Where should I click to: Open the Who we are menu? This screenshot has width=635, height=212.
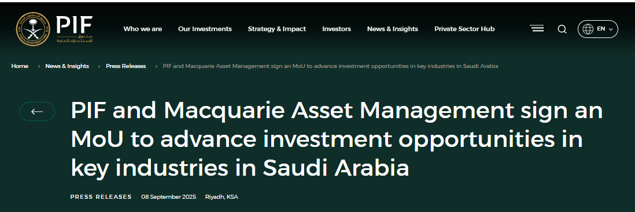tap(142, 29)
